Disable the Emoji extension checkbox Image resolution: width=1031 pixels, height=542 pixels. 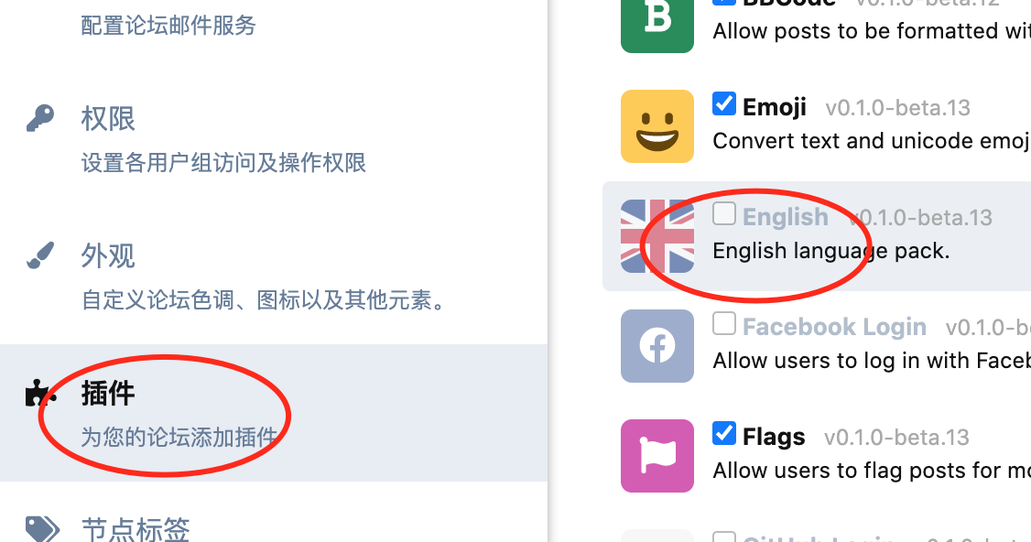click(724, 104)
